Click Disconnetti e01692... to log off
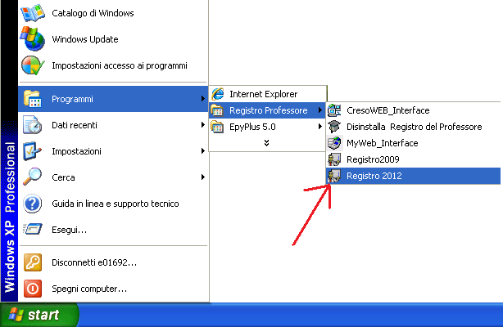 tap(93, 262)
